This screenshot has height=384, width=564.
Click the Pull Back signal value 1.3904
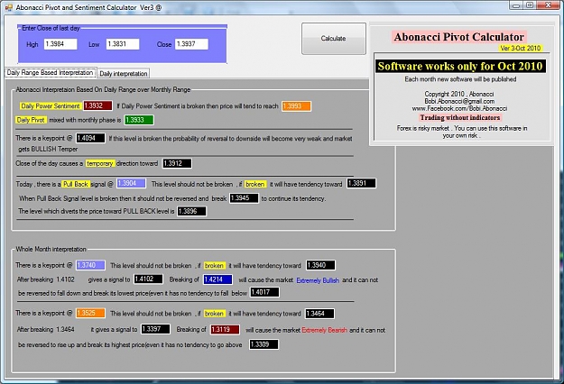click(x=131, y=184)
